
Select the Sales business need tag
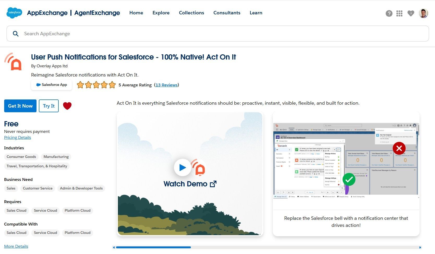click(11, 188)
